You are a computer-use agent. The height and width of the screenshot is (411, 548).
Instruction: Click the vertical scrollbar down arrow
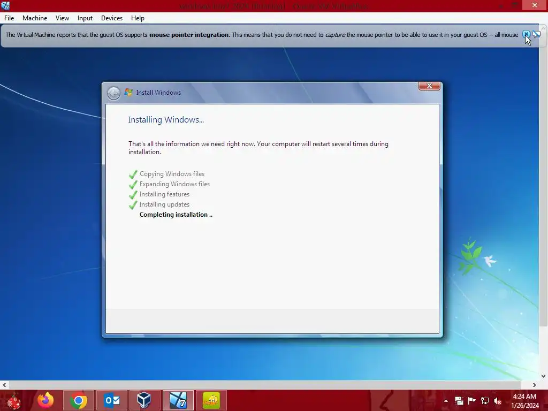544,376
